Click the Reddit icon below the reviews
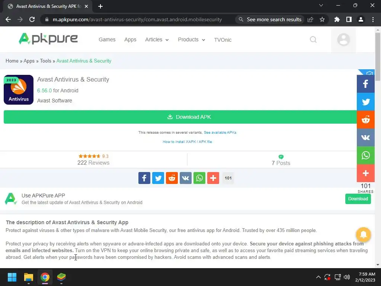381x286 pixels. [172, 178]
